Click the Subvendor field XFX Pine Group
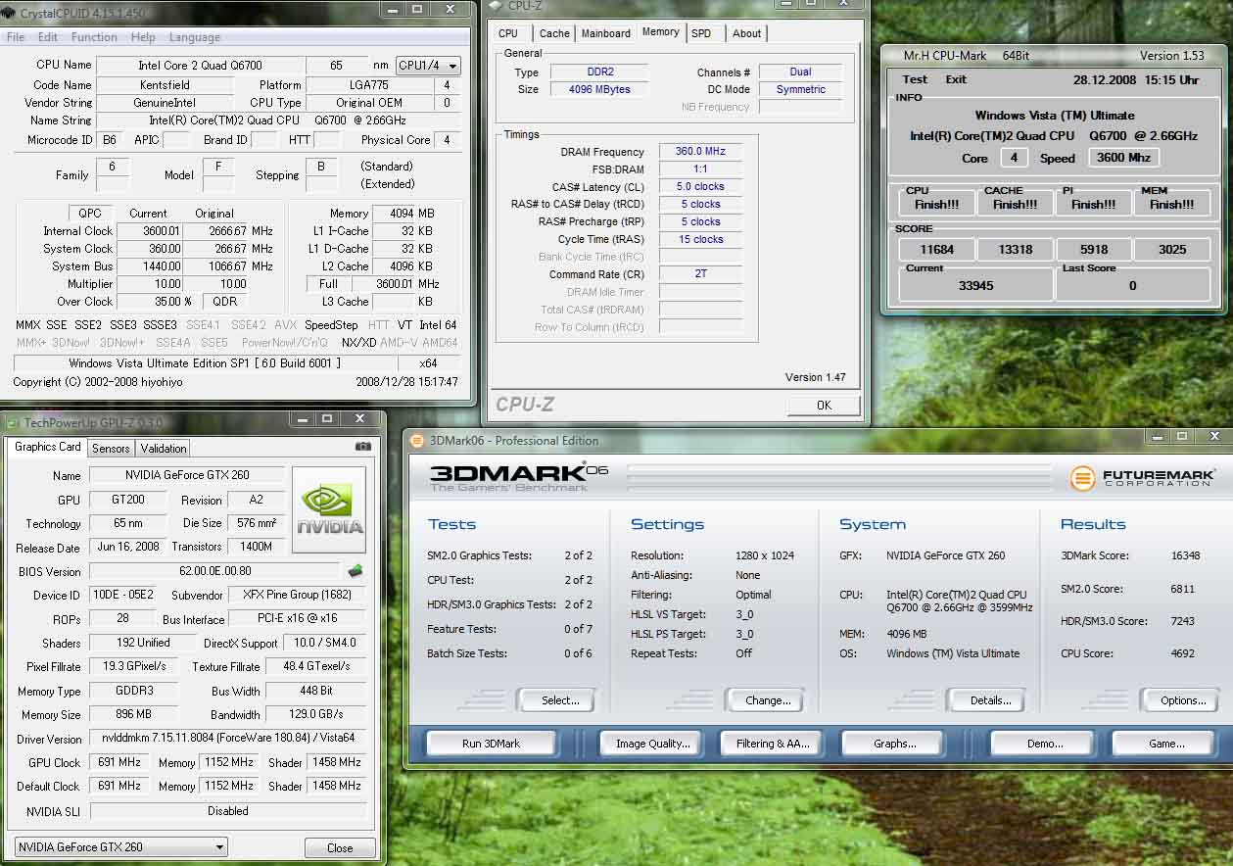The image size is (1233, 866). point(297,595)
